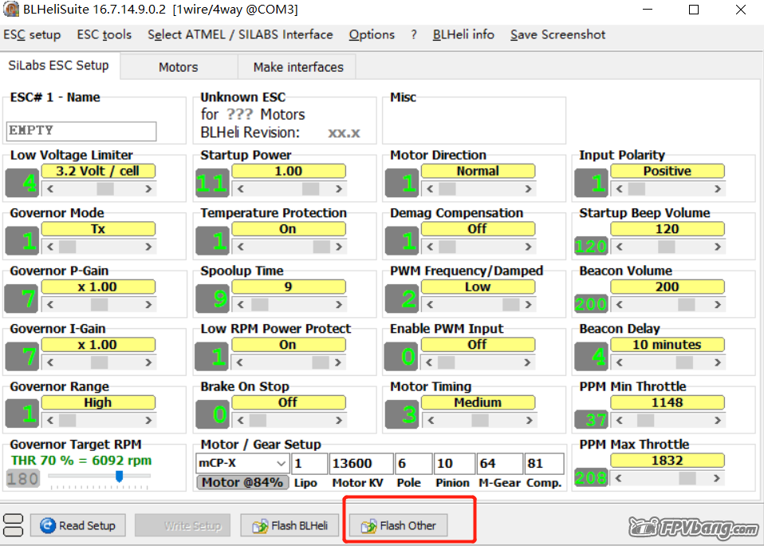764x546 pixels.
Task: Open the Options menu
Action: 372,34
